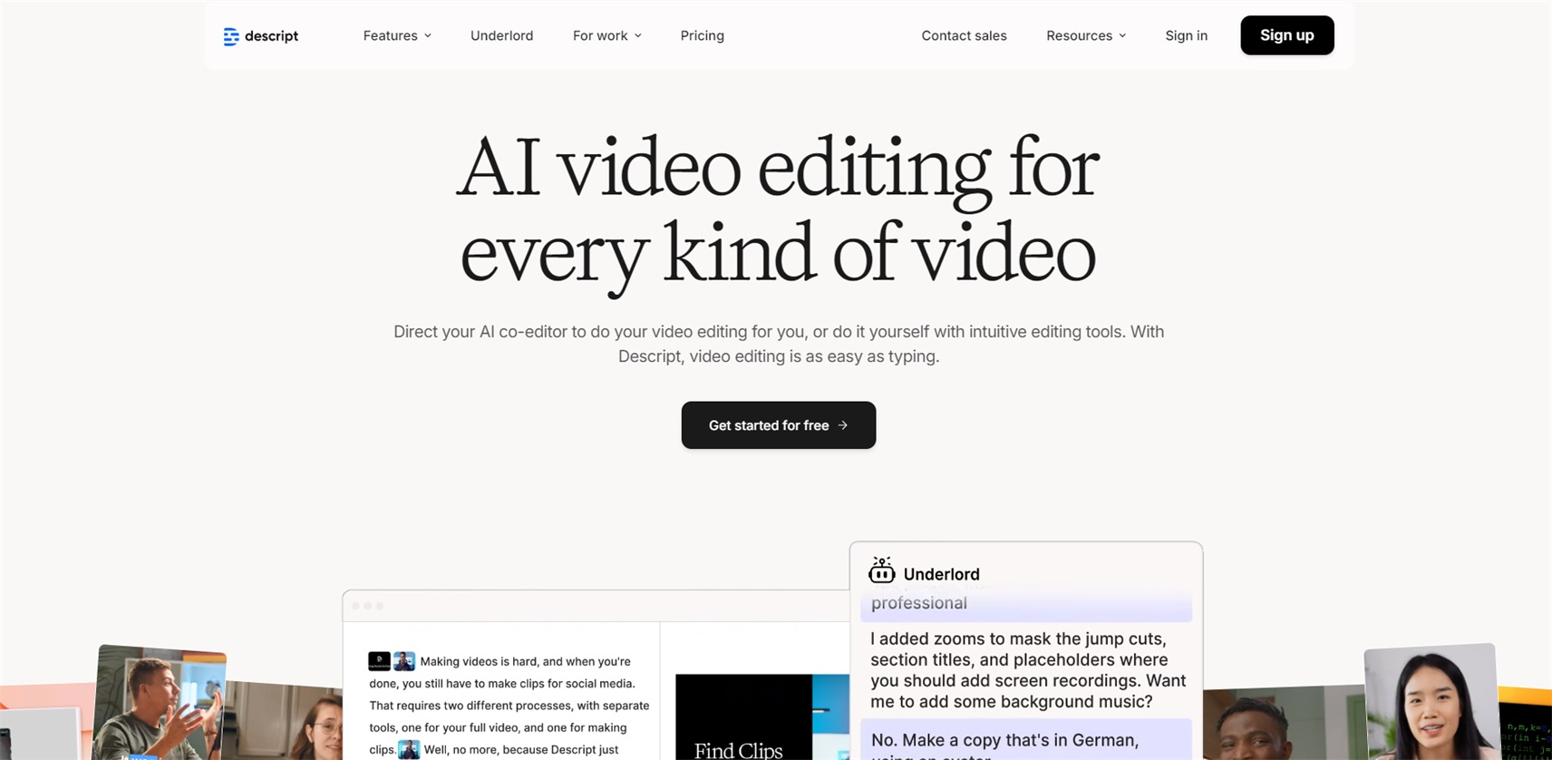Open the For work dropdown
This screenshot has width=1552, height=760.
pos(606,35)
